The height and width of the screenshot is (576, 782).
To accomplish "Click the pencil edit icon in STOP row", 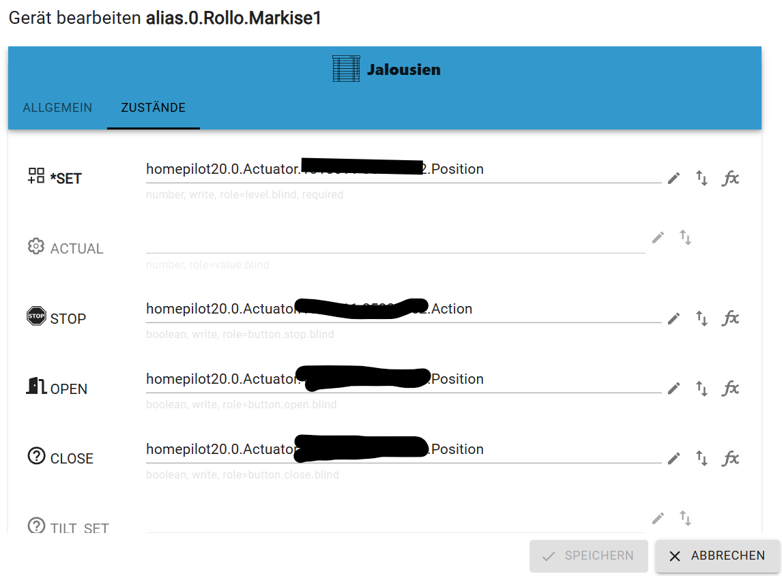I will pyautogui.click(x=674, y=318).
